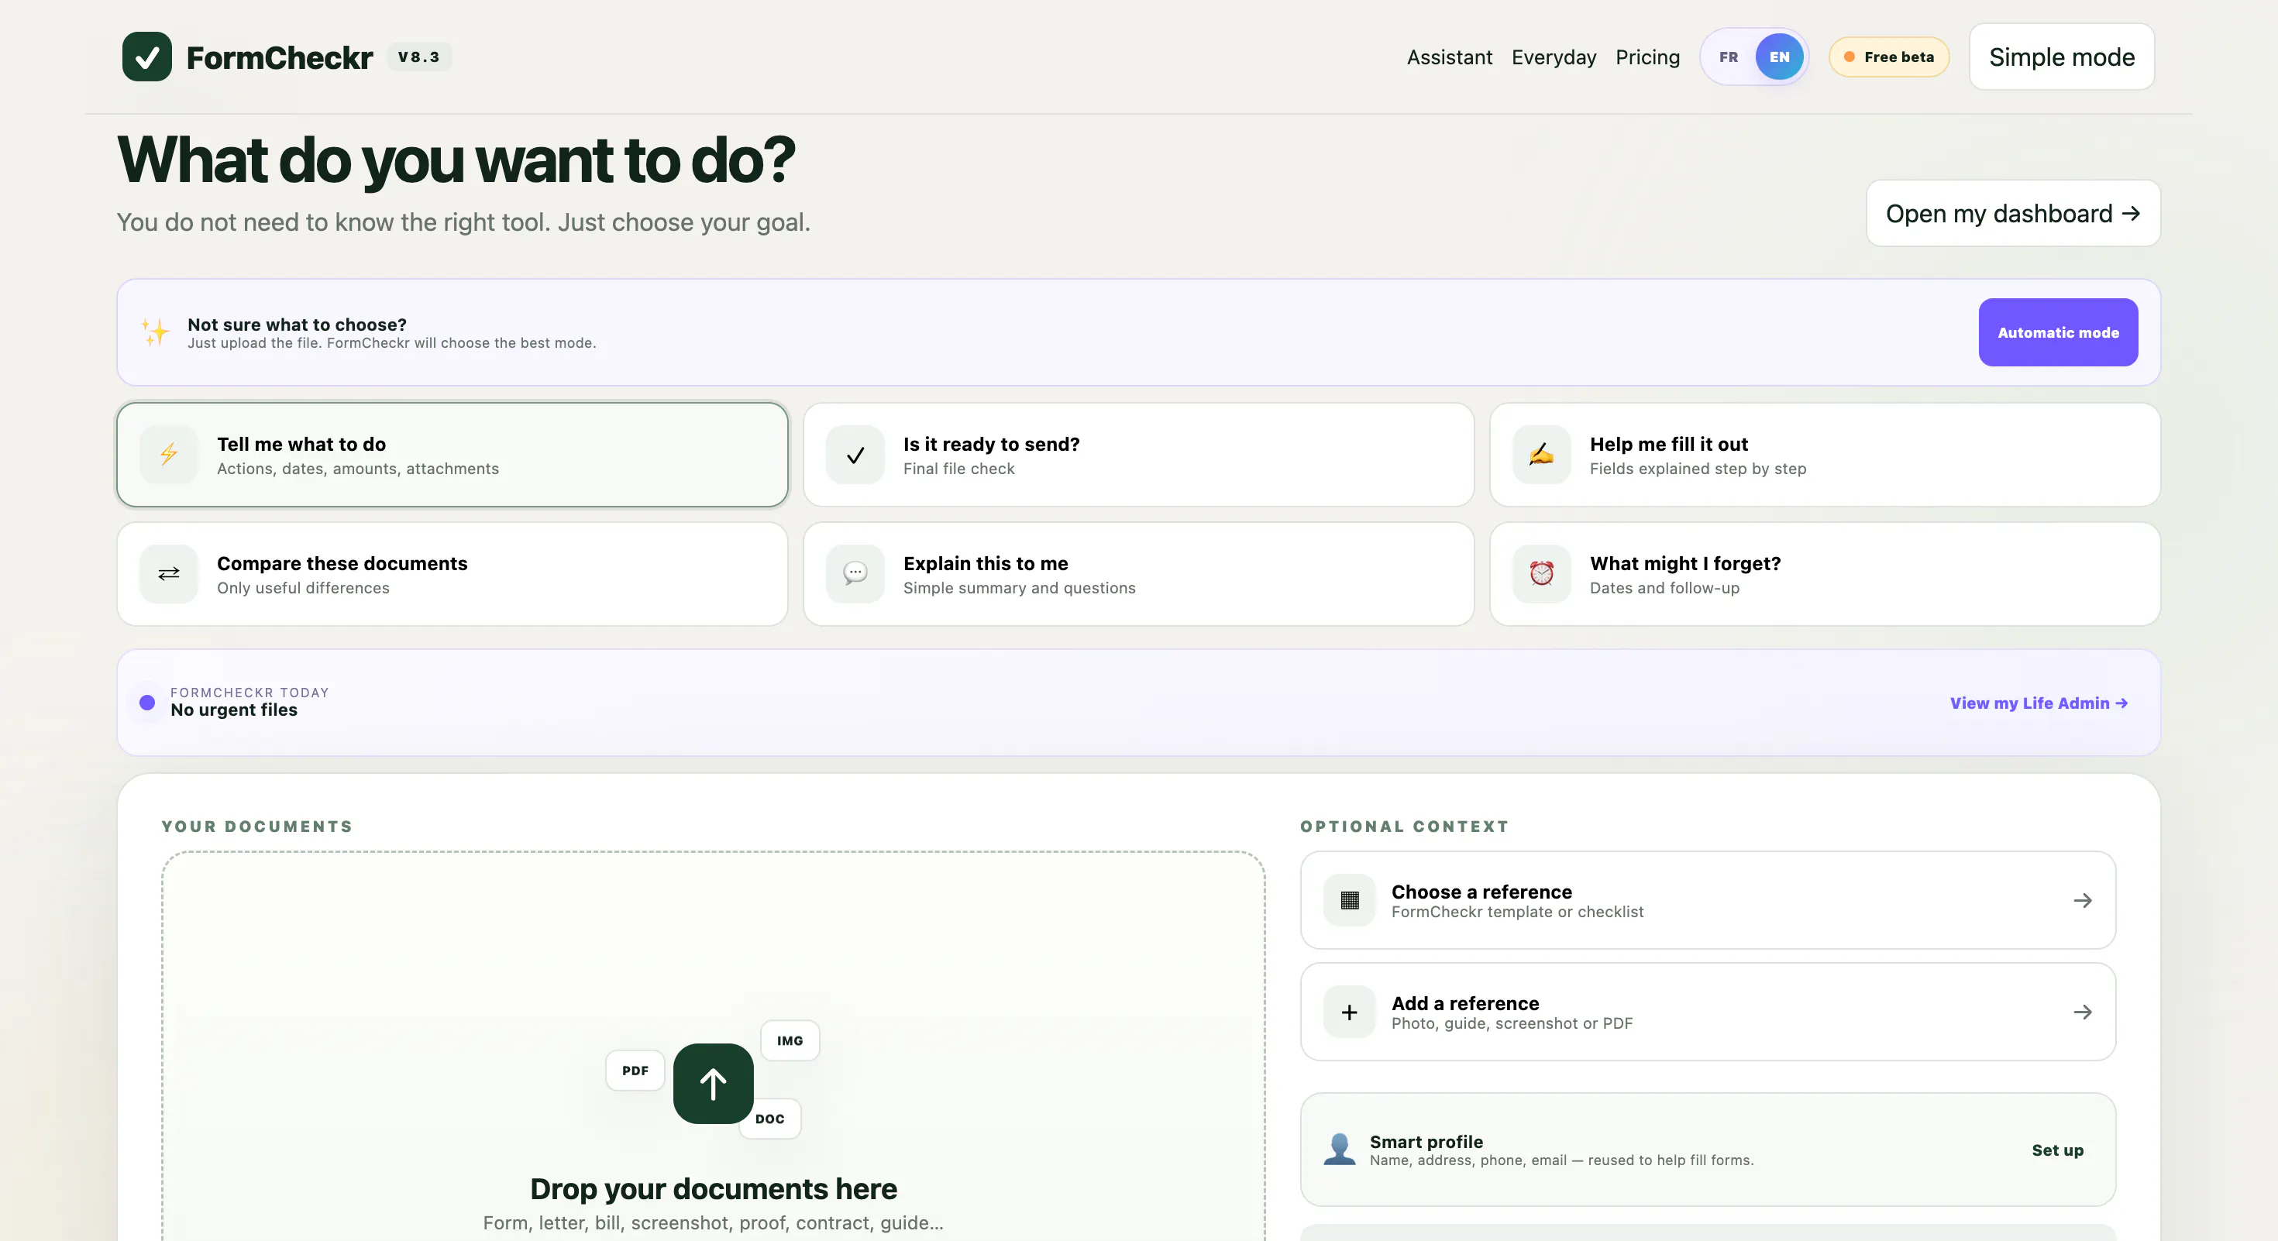2278x1241 pixels.
Task: Click the Form, letter, bill, screenshot hint text
Action: (713, 1222)
